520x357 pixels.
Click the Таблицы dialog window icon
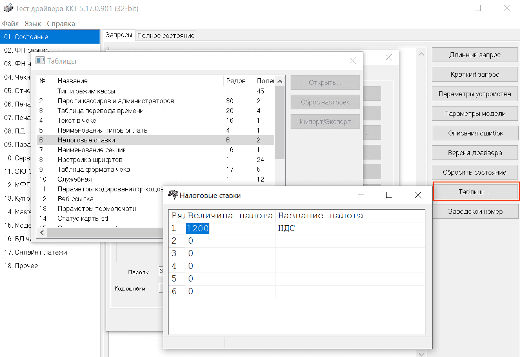40,61
